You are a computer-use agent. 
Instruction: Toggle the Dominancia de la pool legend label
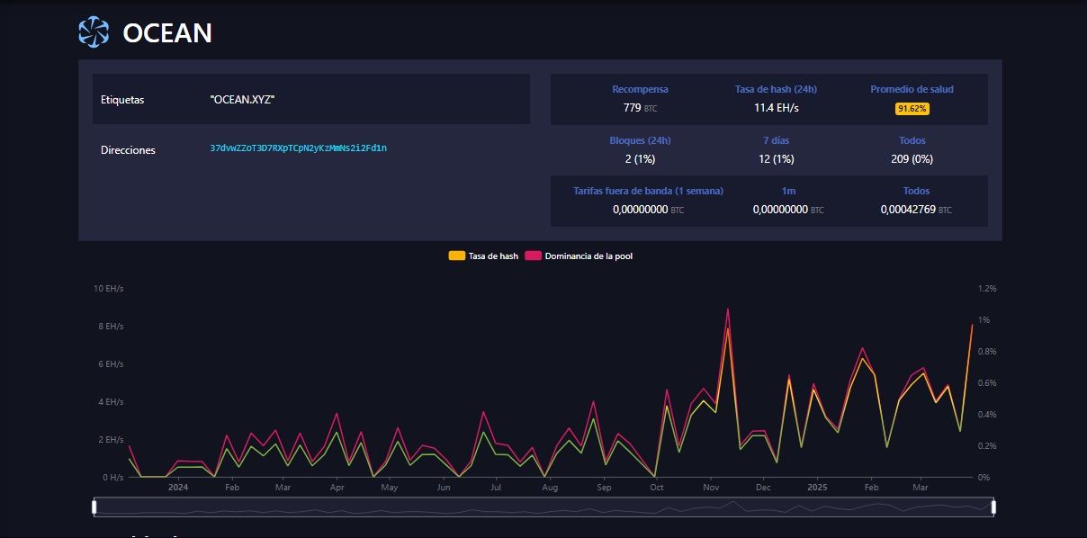[588, 256]
